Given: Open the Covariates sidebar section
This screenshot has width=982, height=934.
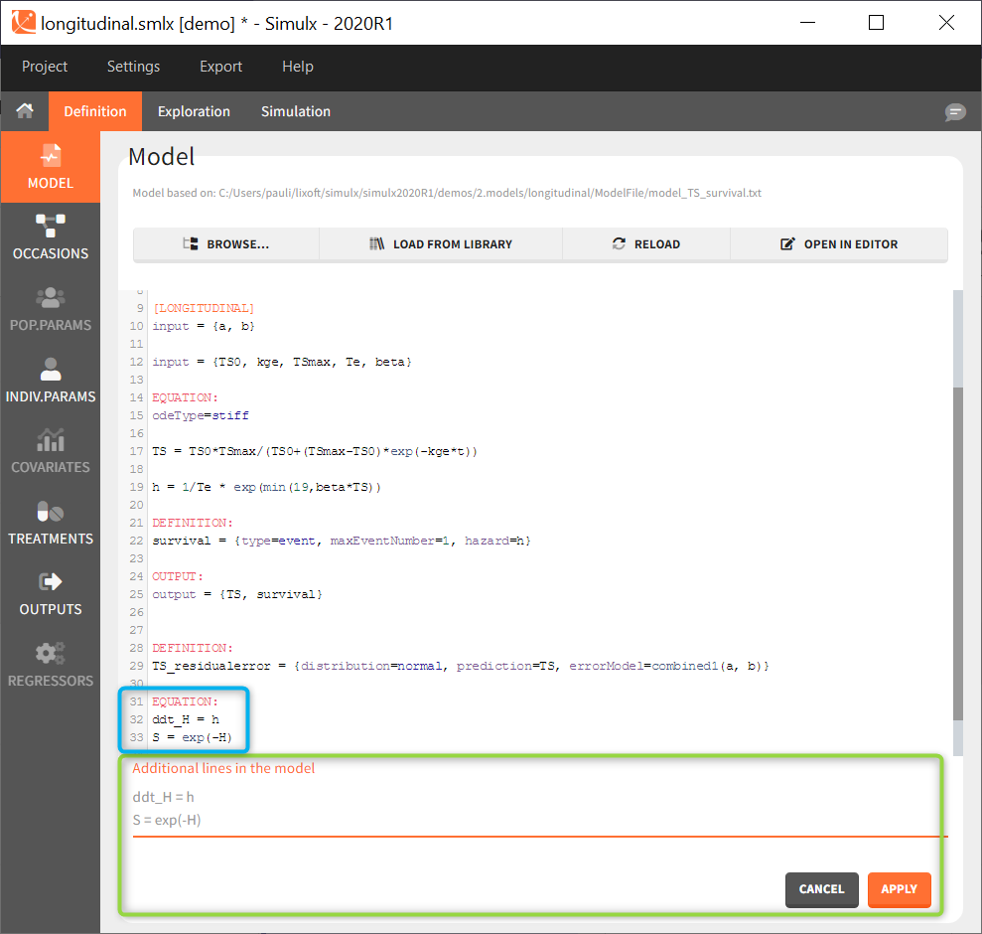Looking at the screenshot, I should (x=50, y=451).
